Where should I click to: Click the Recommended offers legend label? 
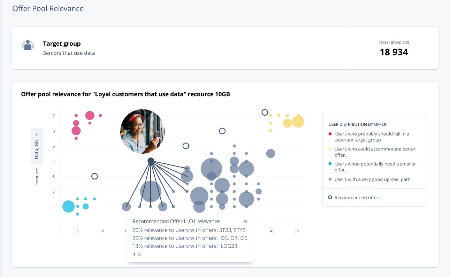(x=357, y=198)
